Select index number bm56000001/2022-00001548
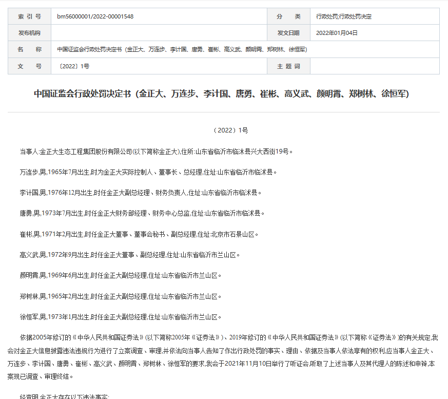The width and height of the screenshot is (448, 399). pyautogui.click(x=95, y=16)
